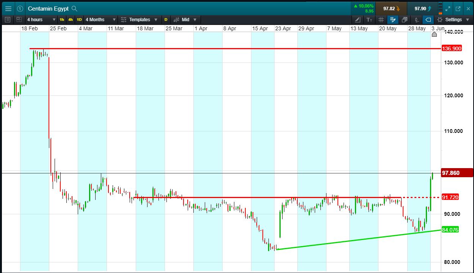The height and width of the screenshot is (273, 474).
Task: Click the 136.900 red resistance price label
Action: (451, 48)
